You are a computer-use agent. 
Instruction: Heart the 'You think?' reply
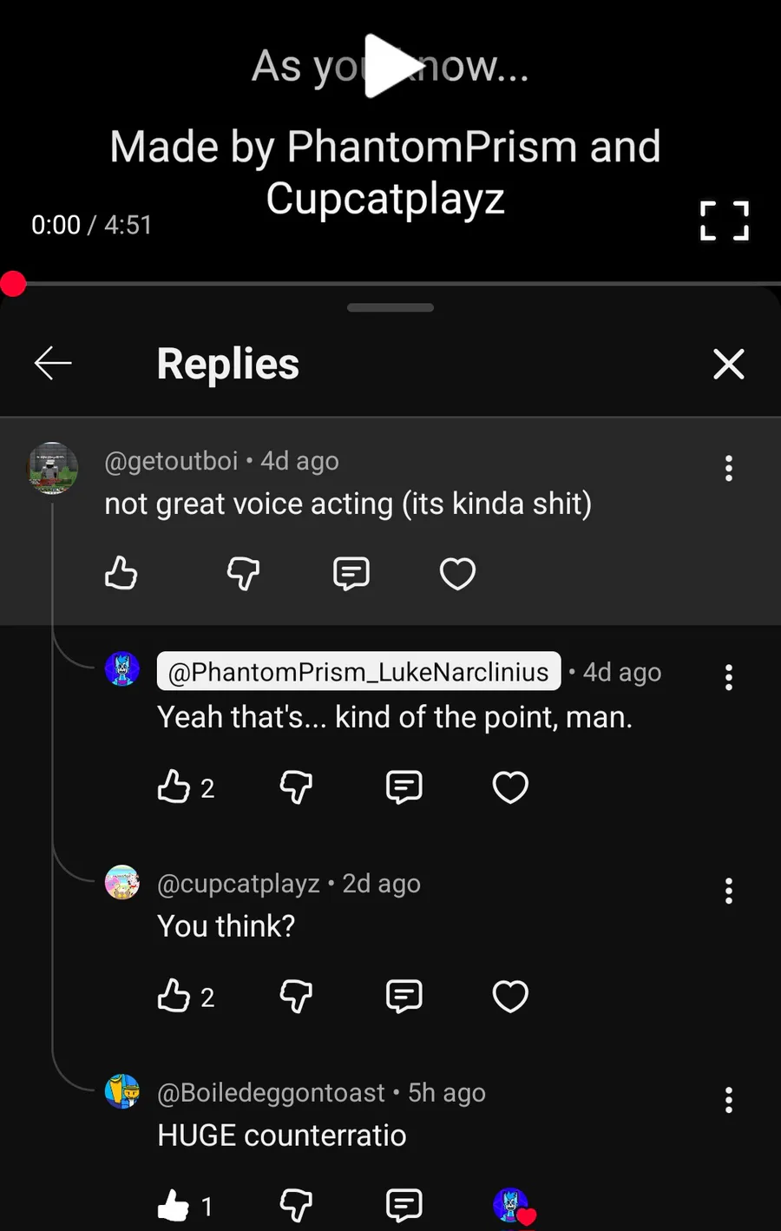[510, 997]
